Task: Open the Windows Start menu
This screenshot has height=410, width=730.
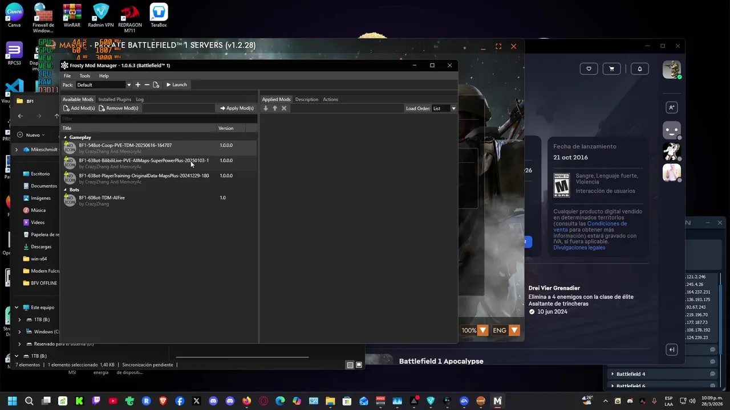Action: 13,401
